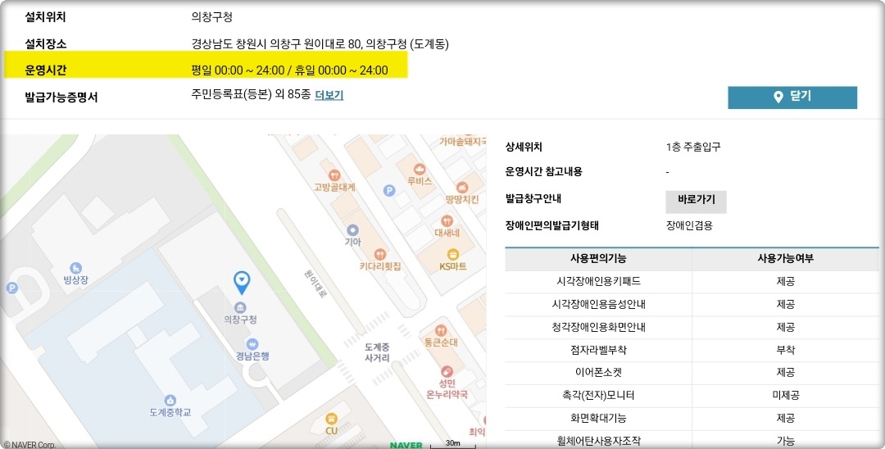Click the 부착 value cell

pos(785,351)
